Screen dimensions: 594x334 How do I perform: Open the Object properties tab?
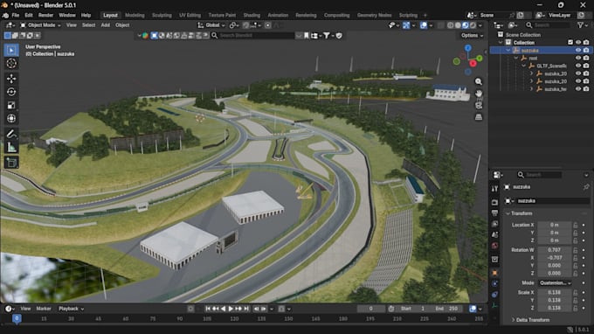(494, 273)
